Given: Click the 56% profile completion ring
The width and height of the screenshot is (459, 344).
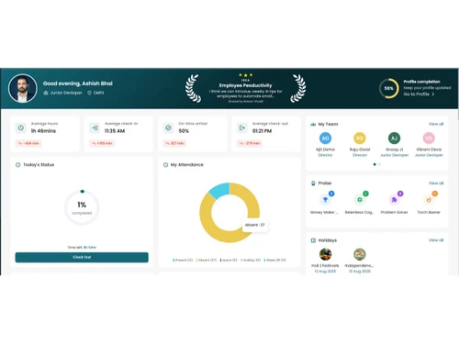Looking at the screenshot, I should pyautogui.click(x=388, y=88).
